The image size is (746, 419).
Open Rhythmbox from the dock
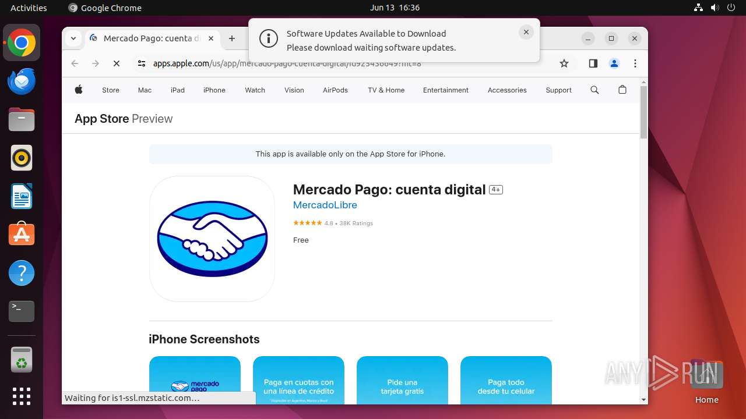tap(22, 158)
